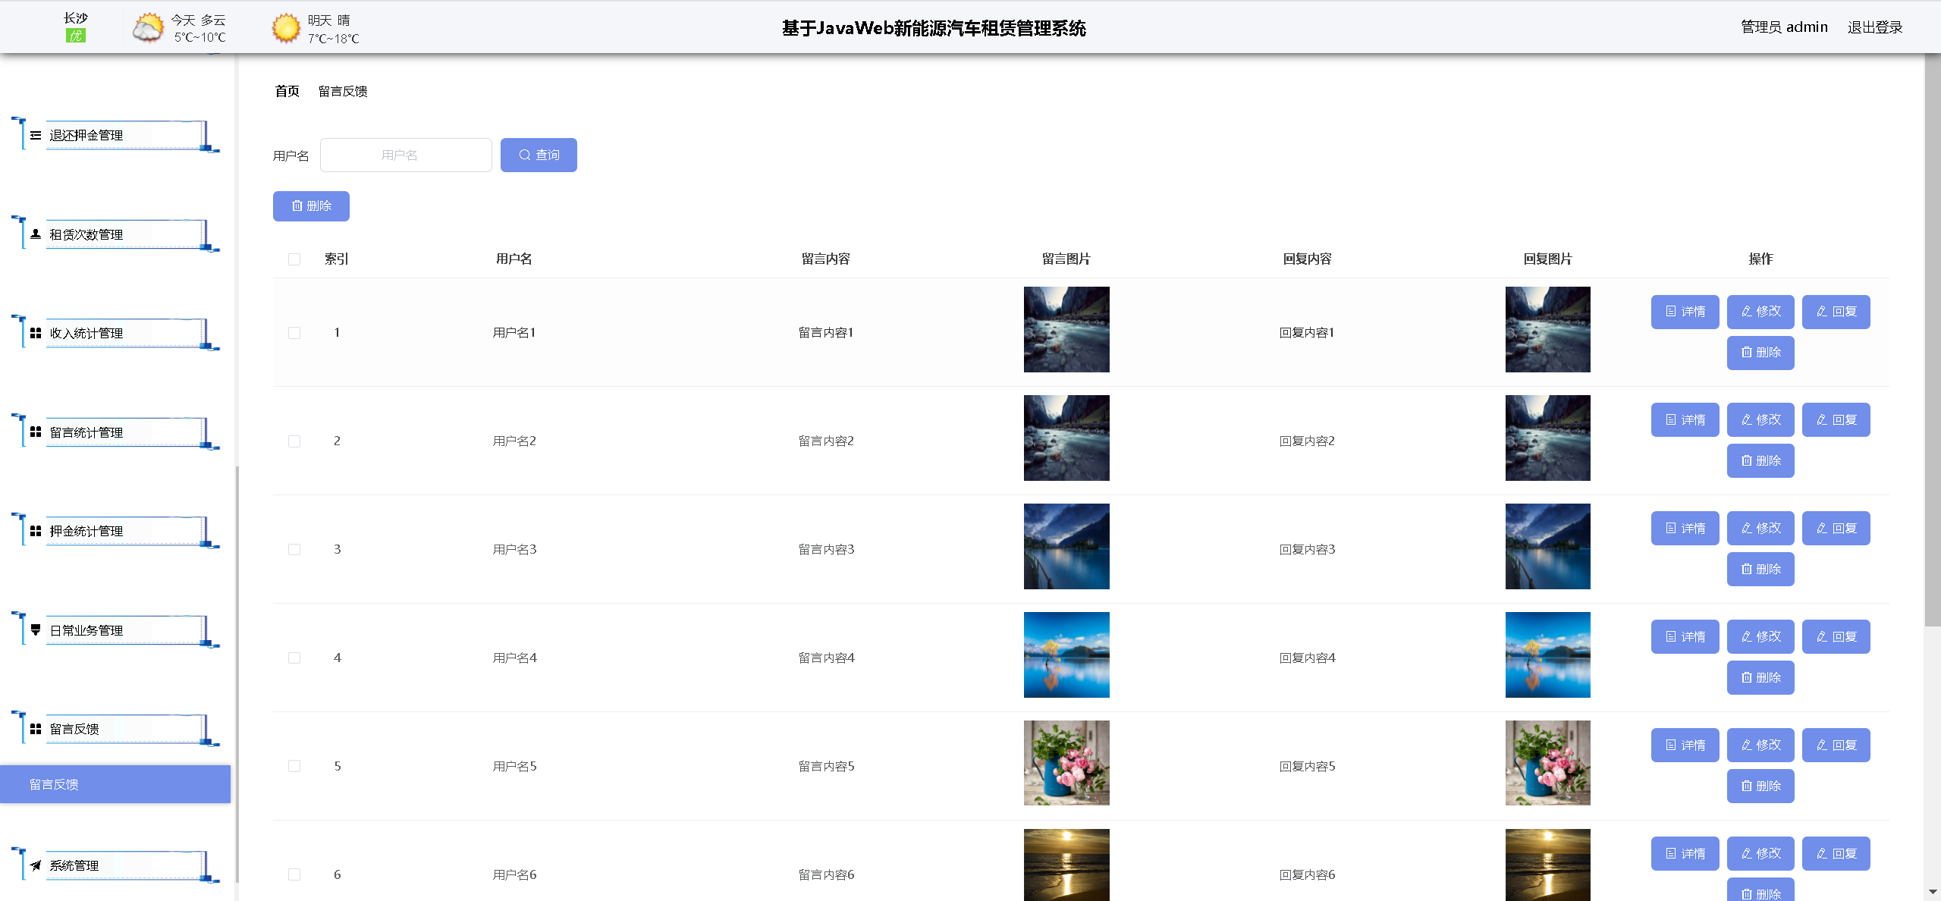
Task: Click the pencil icon on row 4's 修改 button
Action: point(1747,637)
